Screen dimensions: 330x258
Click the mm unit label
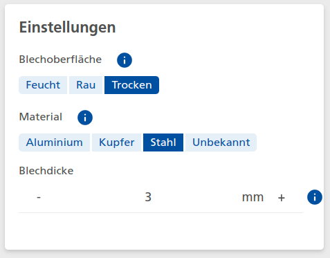point(253,197)
